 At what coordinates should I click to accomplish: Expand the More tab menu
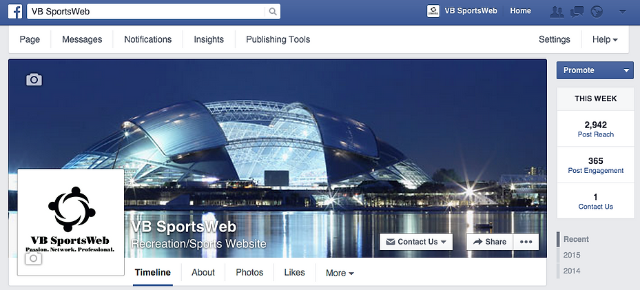click(340, 273)
